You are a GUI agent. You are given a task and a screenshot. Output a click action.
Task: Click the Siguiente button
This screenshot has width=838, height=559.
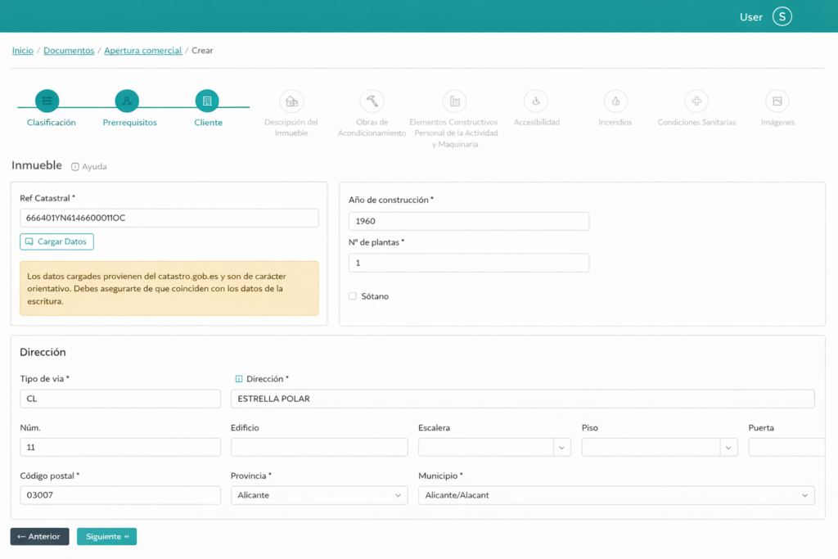click(x=106, y=537)
